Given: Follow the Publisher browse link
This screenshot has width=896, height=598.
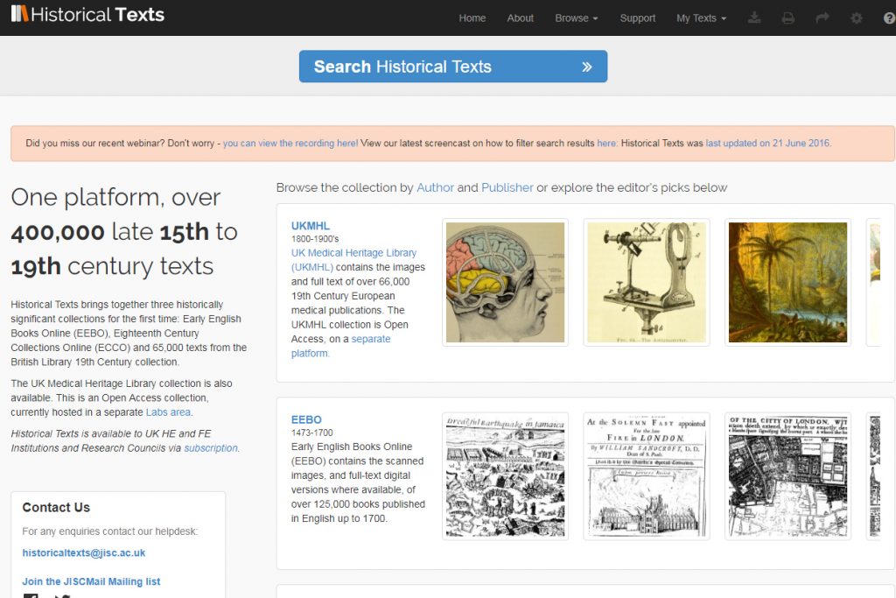Looking at the screenshot, I should (507, 187).
